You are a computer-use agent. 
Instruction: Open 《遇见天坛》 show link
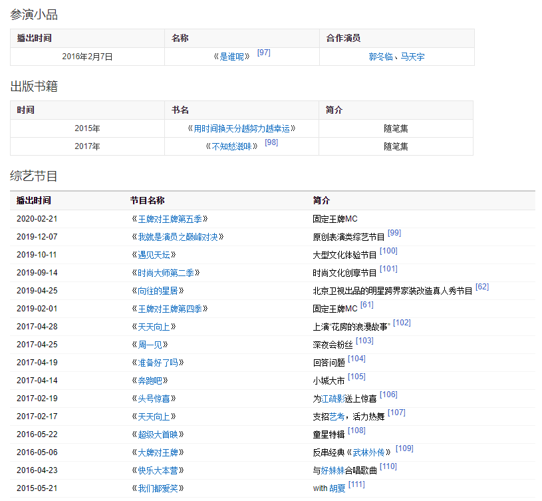click(x=152, y=255)
